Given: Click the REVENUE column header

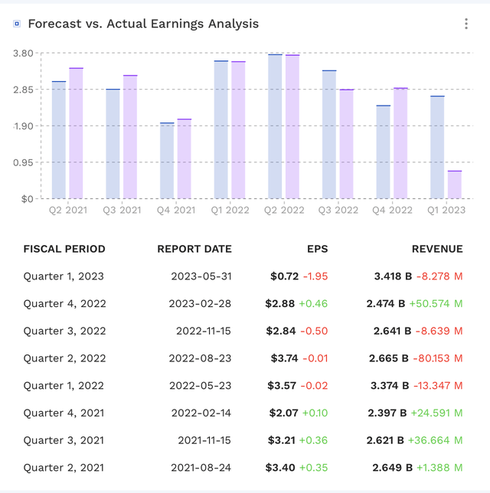Looking at the screenshot, I should click(437, 249).
